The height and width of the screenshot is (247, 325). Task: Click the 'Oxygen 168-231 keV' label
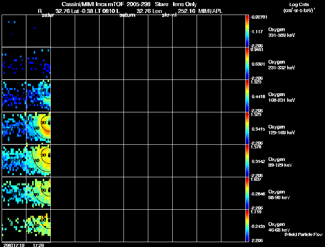[282, 97]
